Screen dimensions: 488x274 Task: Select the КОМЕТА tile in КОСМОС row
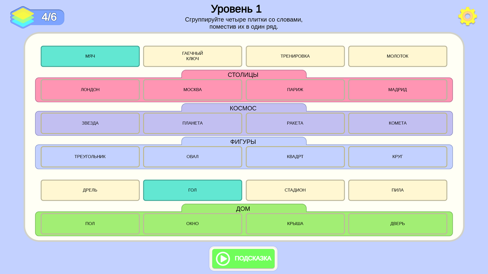pos(398,123)
